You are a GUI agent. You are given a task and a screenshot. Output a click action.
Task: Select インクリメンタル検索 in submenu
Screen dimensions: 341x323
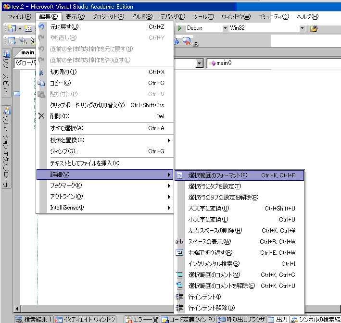click(x=239, y=264)
